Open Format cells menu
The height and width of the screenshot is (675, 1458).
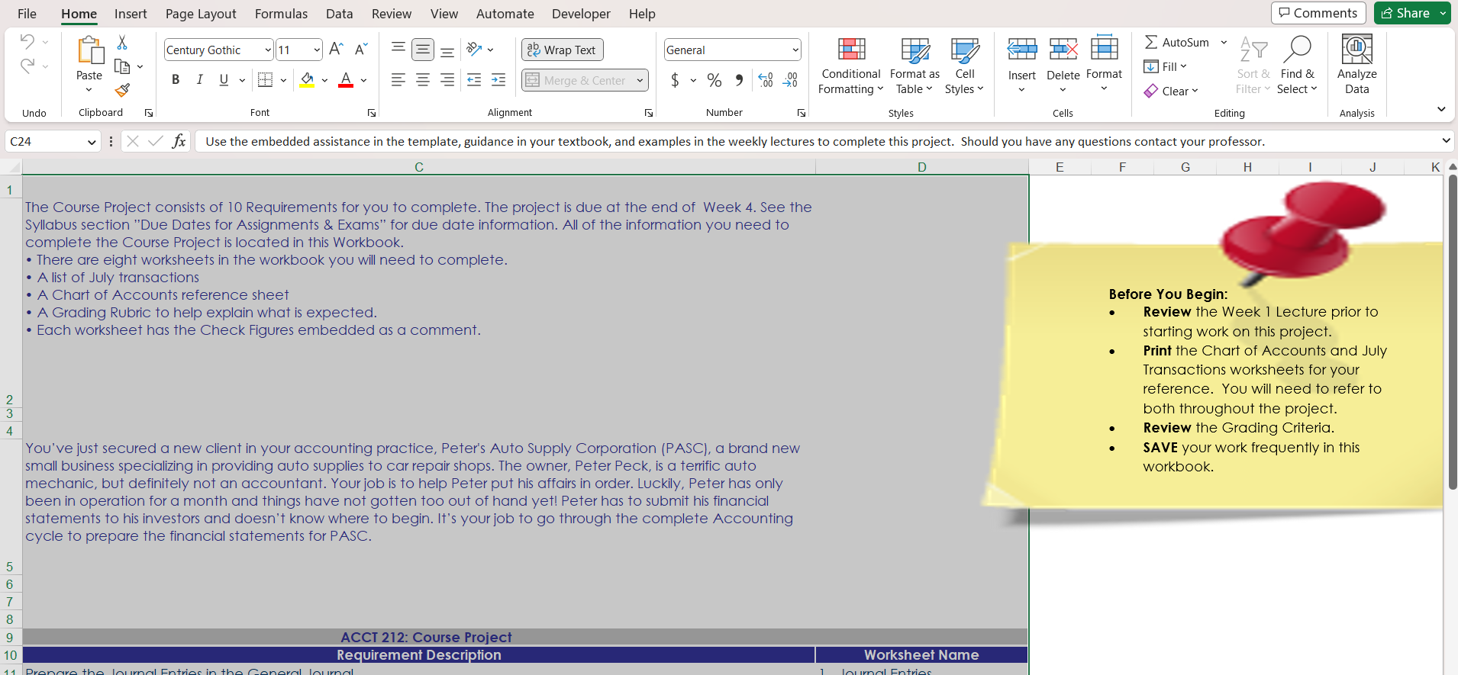click(x=1104, y=64)
